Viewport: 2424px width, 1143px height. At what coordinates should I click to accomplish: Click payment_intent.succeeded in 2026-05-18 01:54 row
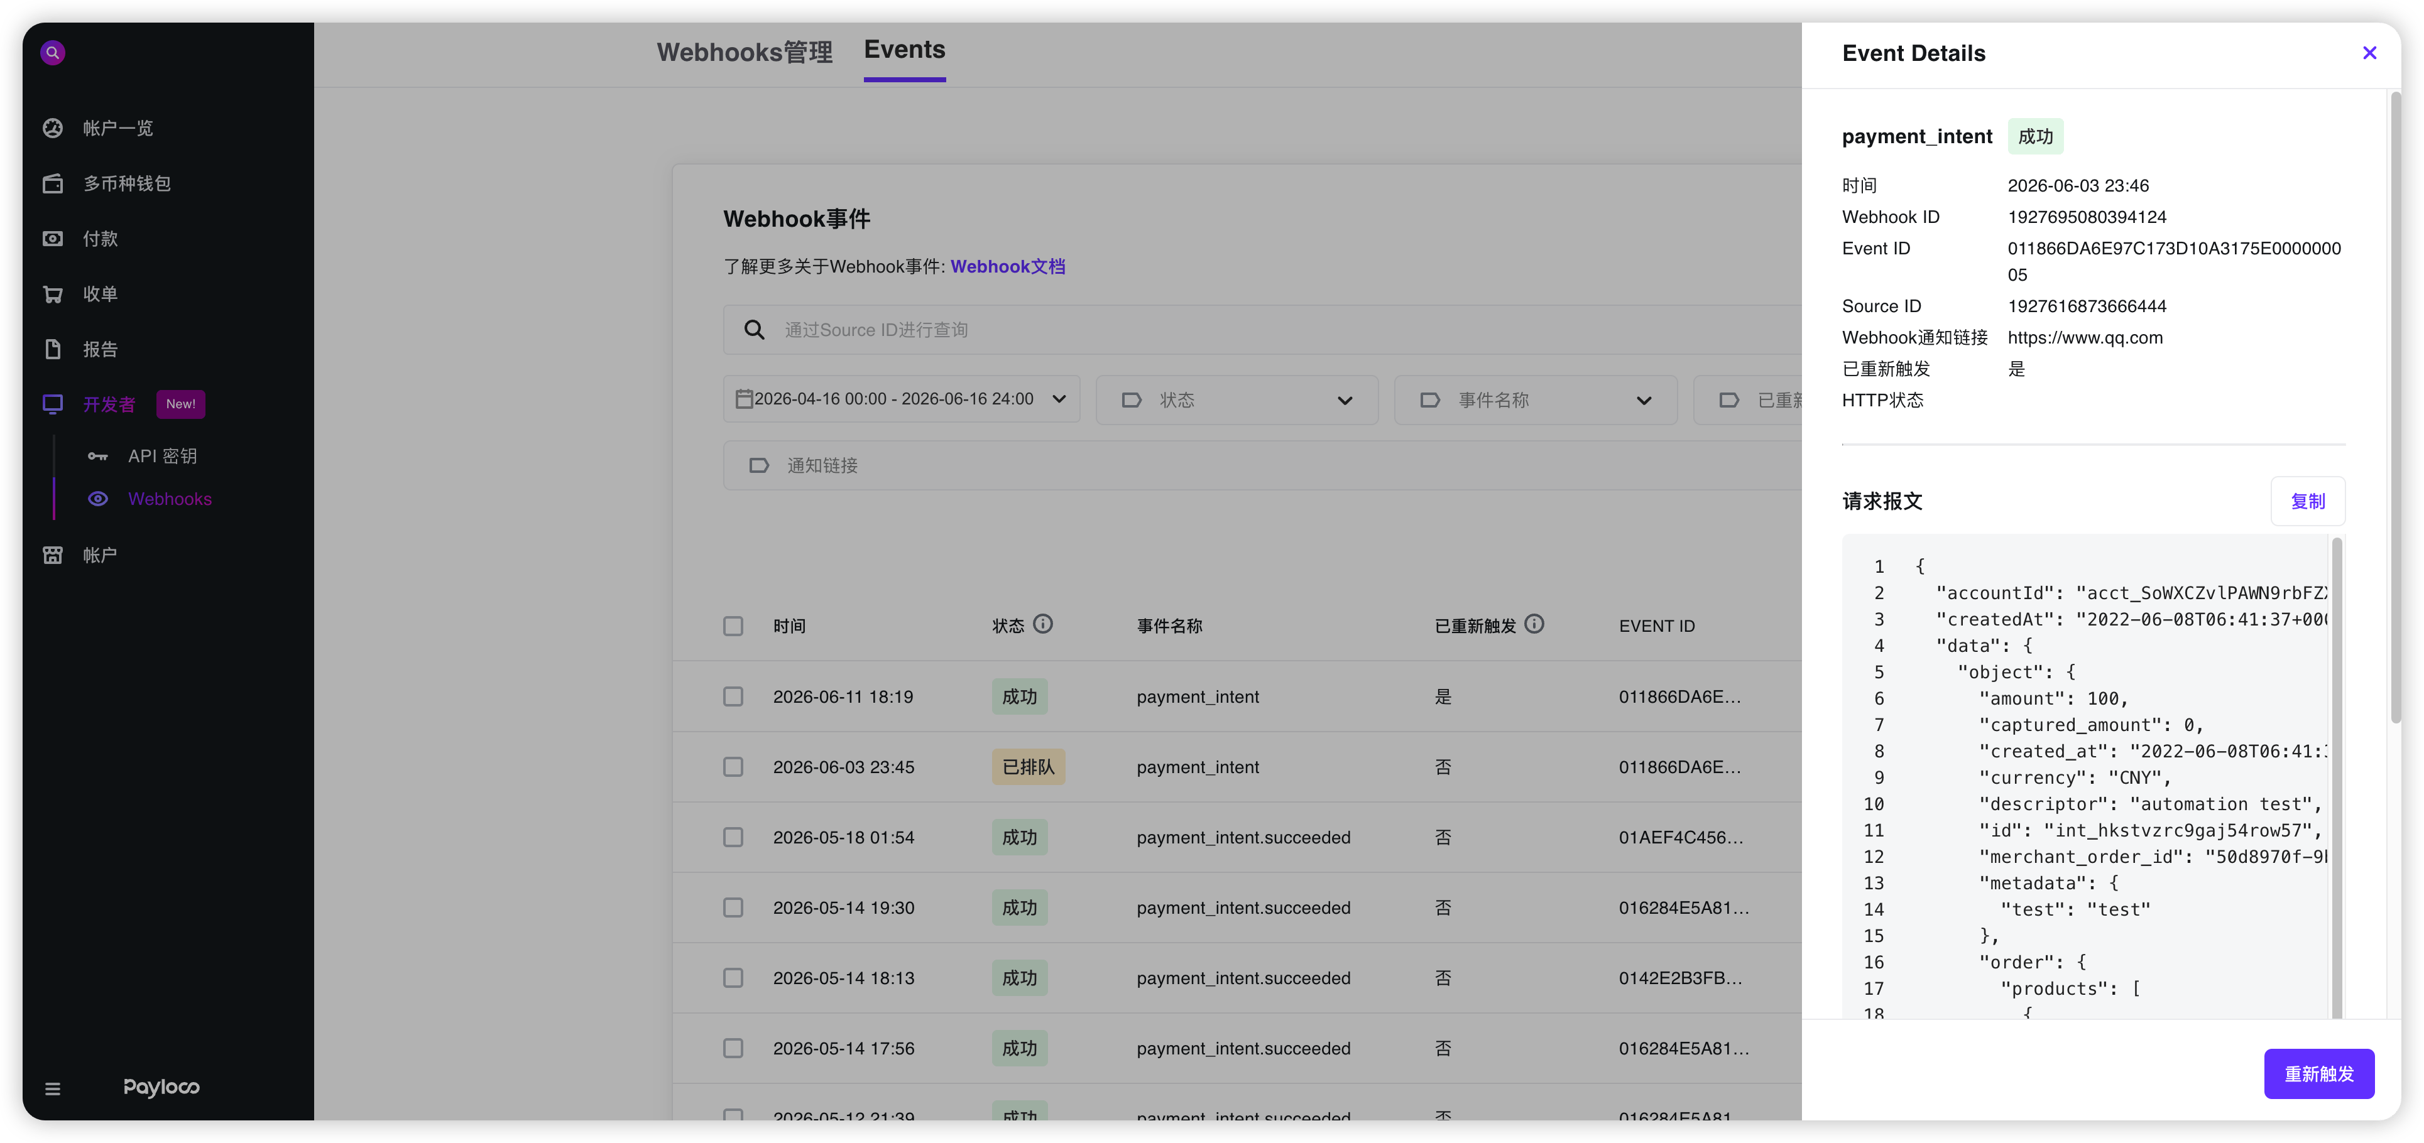[x=1243, y=837]
